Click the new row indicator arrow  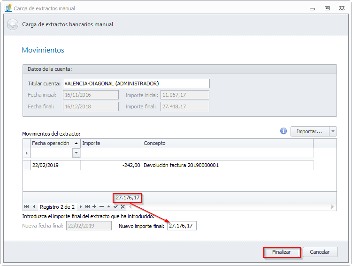click(26, 153)
